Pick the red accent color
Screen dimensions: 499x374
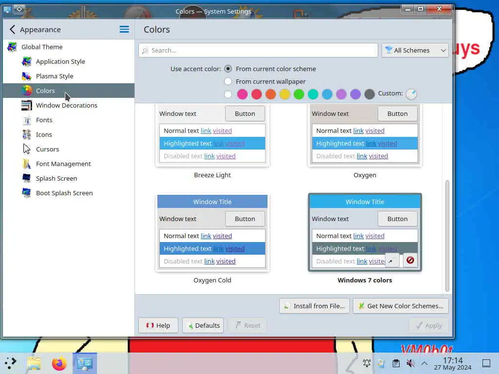click(256, 94)
